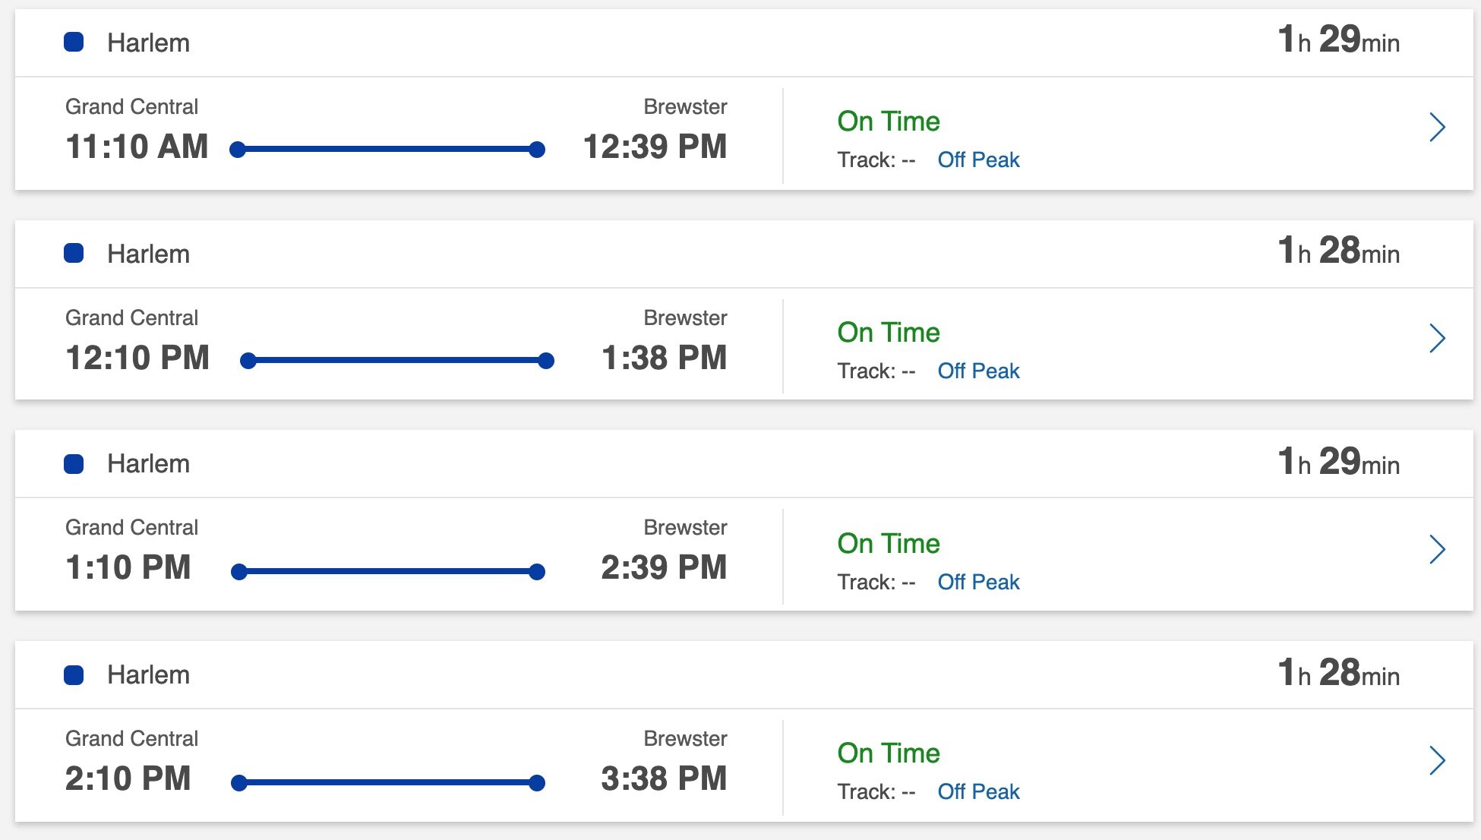The height and width of the screenshot is (840, 1481).
Task: Select the 1:10 PM departure time
Action: point(128,567)
